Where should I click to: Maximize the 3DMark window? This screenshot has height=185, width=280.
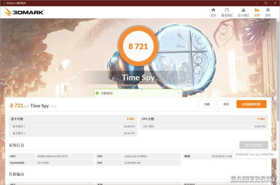point(266,3)
